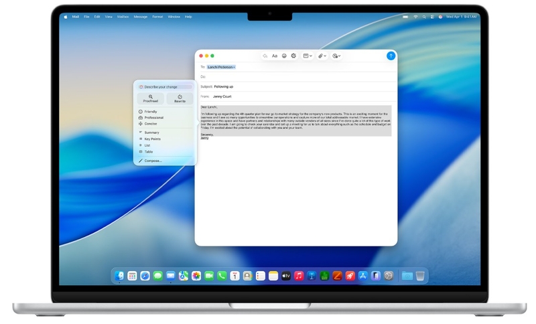
Task: Open the Aa text format options
Action: (x=275, y=56)
